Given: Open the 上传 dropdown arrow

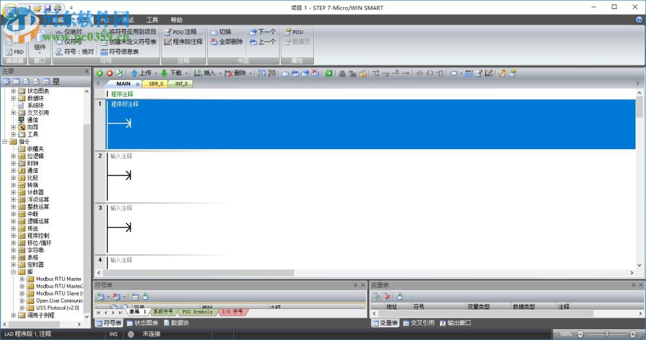Looking at the screenshot, I should (156, 74).
